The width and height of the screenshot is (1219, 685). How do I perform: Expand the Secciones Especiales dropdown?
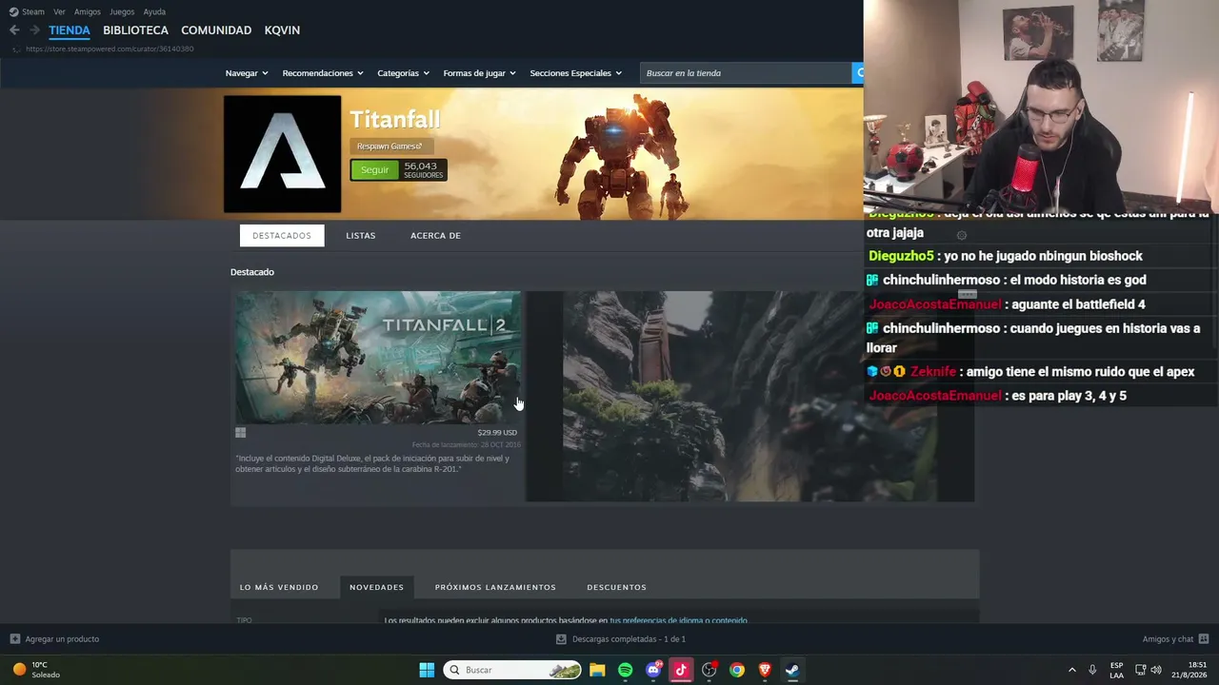coord(575,73)
